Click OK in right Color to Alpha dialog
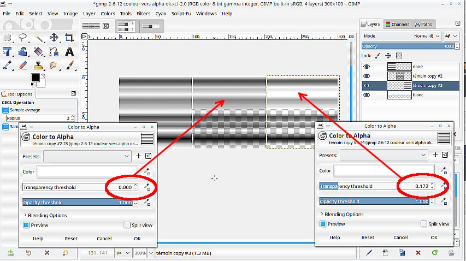The width and height of the screenshot is (466, 261). pos(434,237)
